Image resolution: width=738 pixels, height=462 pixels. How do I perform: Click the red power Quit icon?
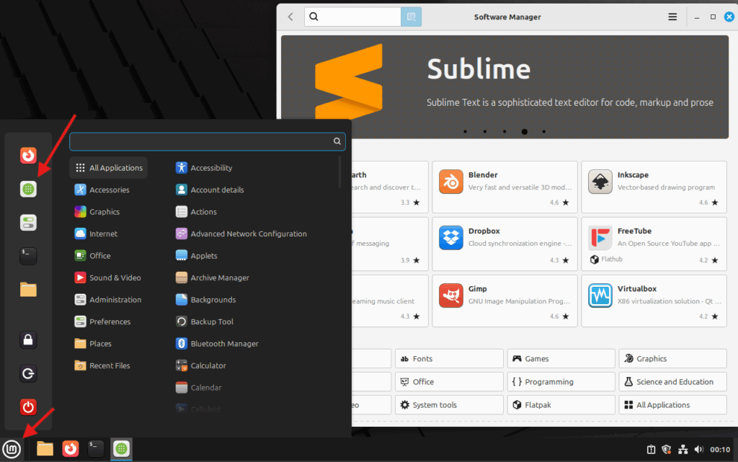28,407
